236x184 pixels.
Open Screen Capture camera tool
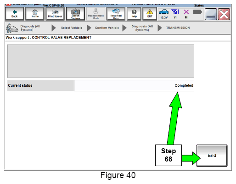pyautogui.click(x=75, y=14)
